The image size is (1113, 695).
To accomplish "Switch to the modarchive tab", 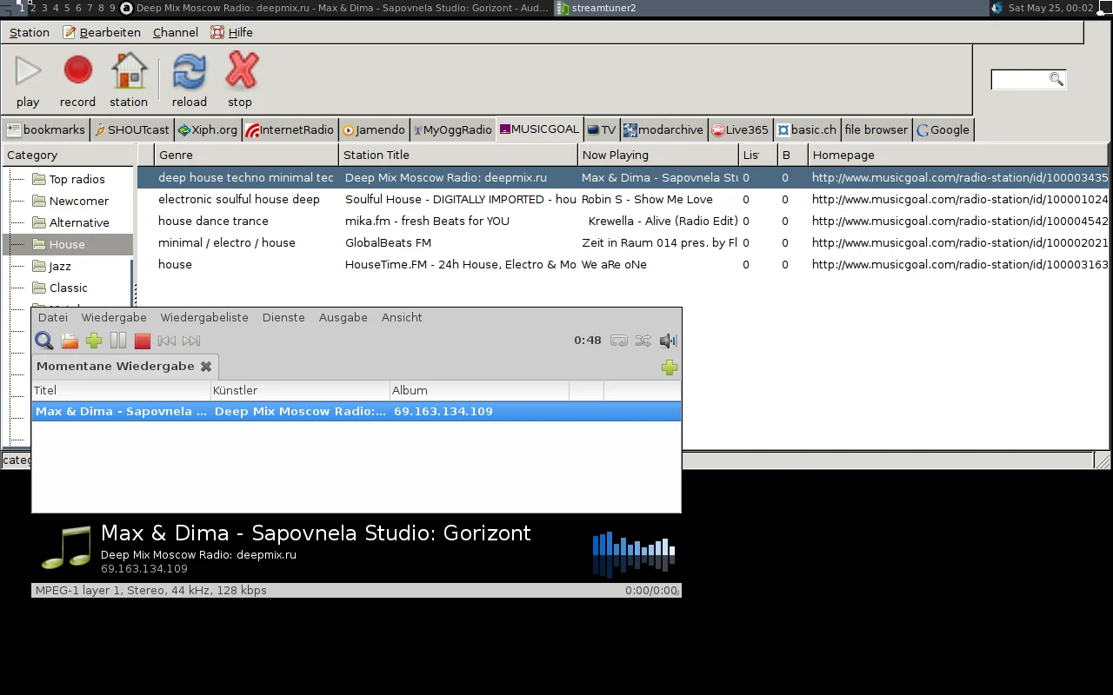I will [x=663, y=129].
